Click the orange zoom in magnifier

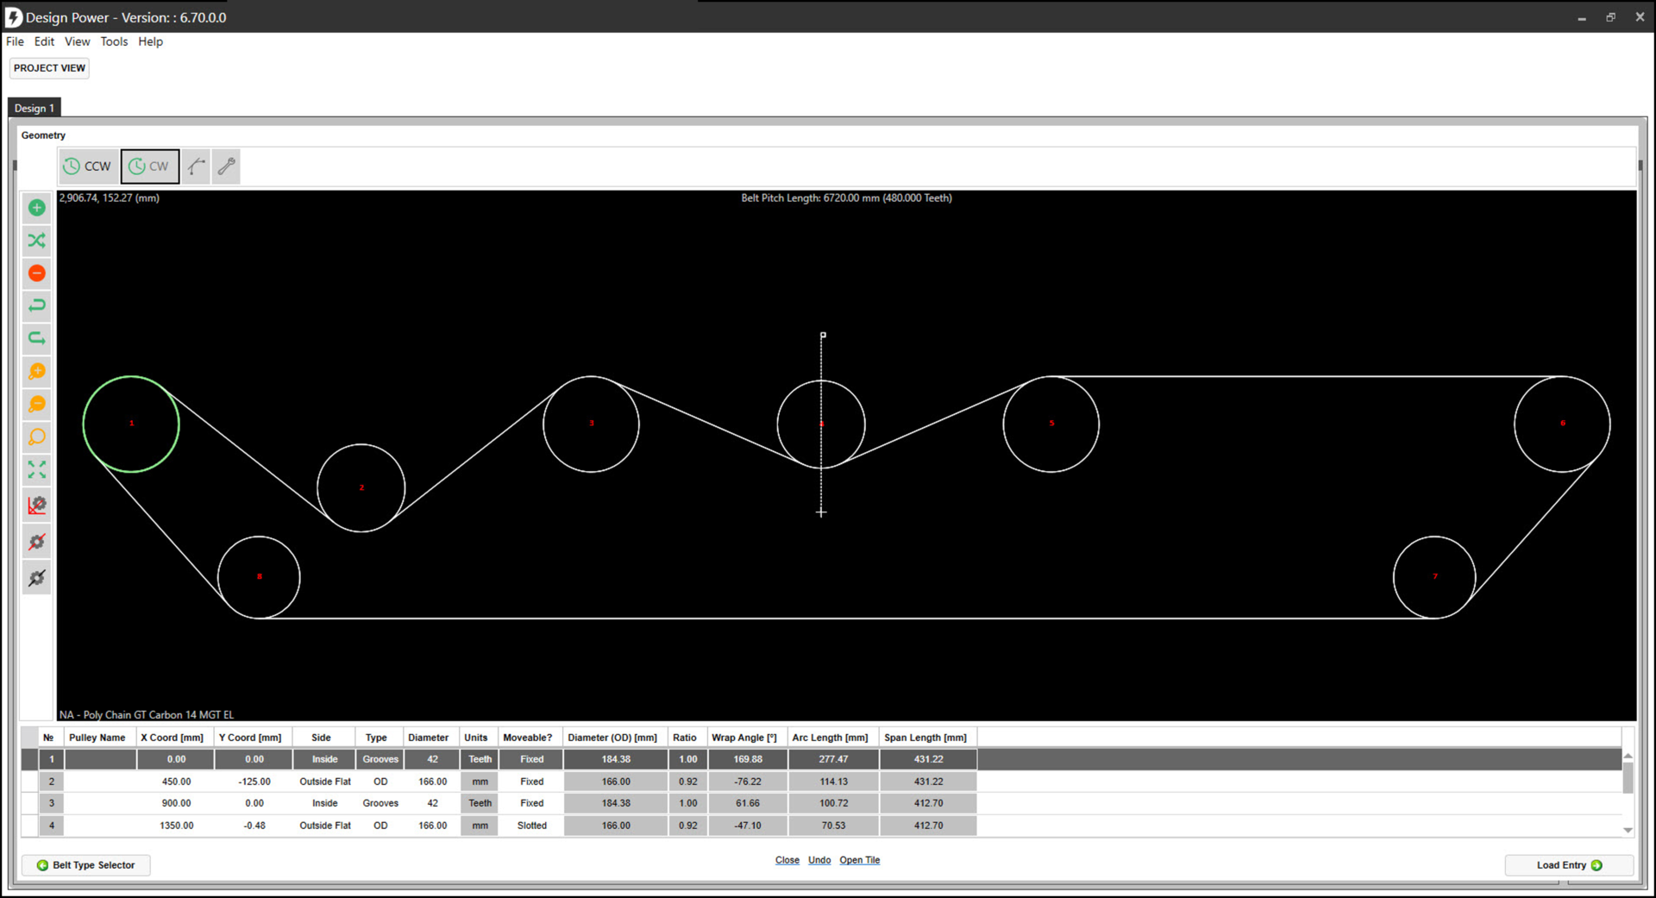click(37, 372)
